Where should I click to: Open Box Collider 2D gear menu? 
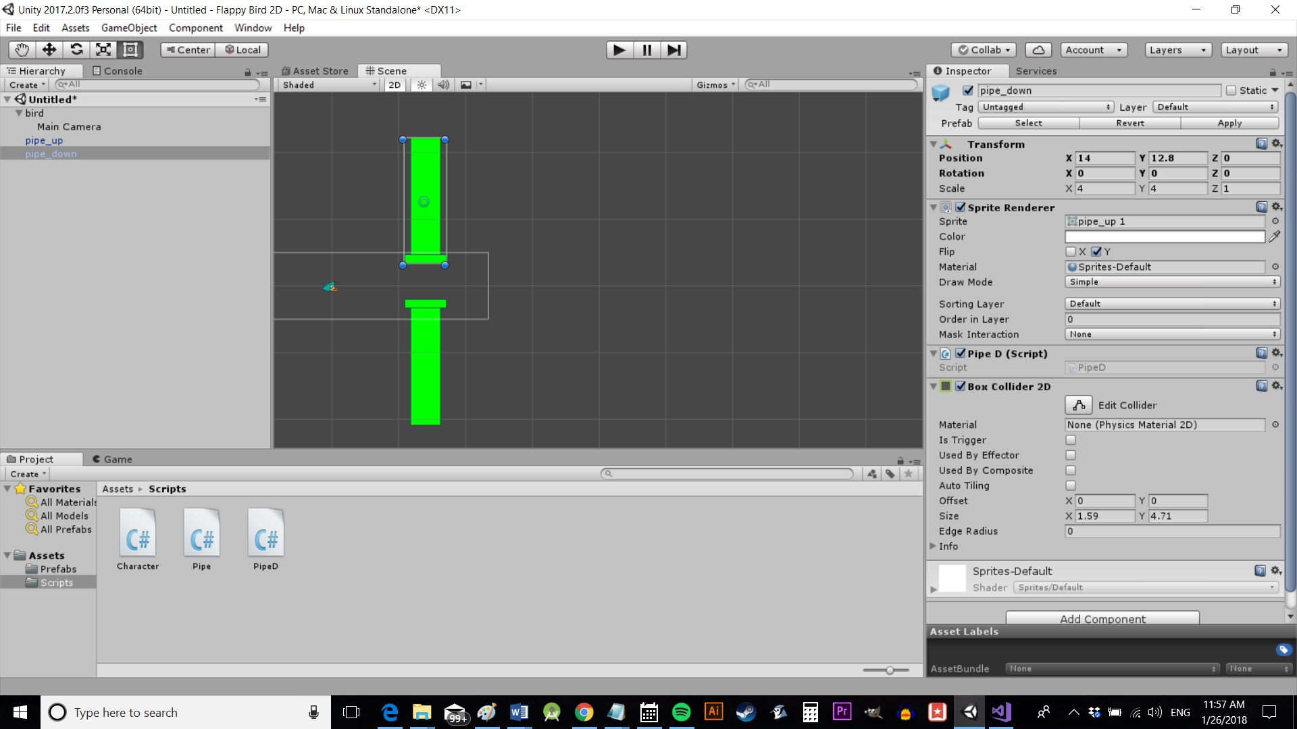tap(1276, 386)
